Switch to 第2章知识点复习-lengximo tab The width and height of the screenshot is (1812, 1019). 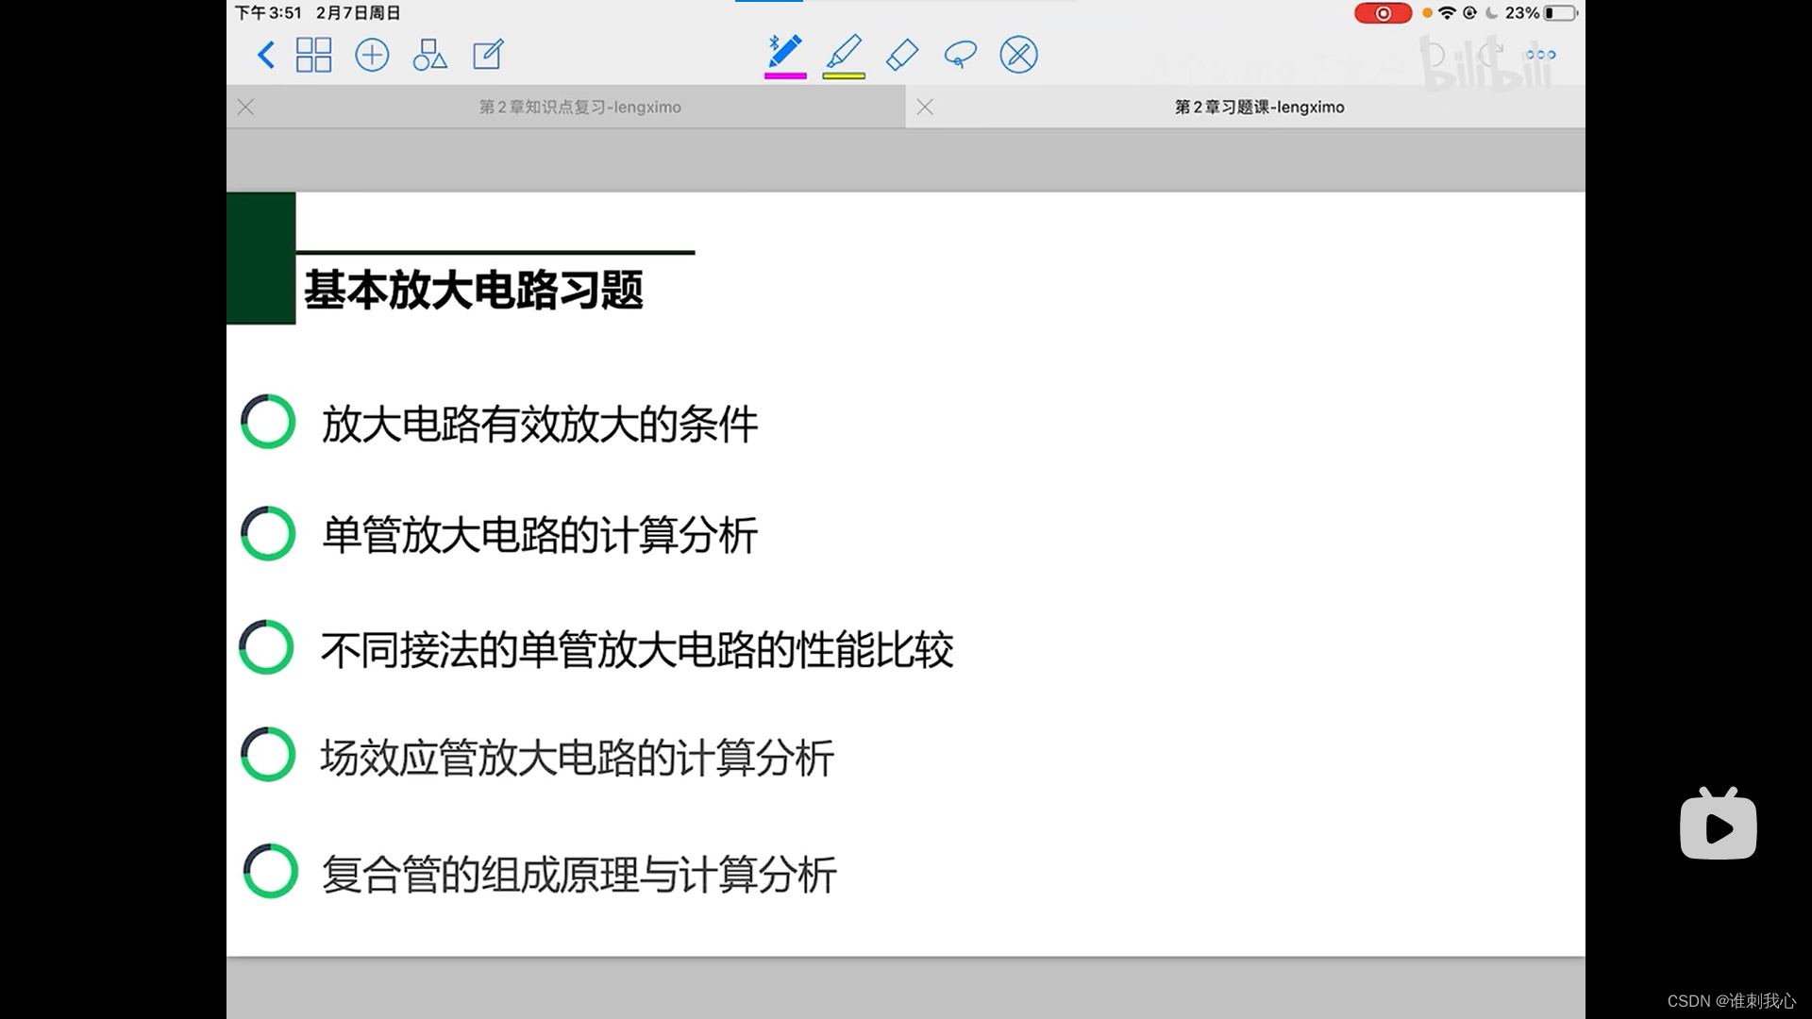click(x=579, y=108)
